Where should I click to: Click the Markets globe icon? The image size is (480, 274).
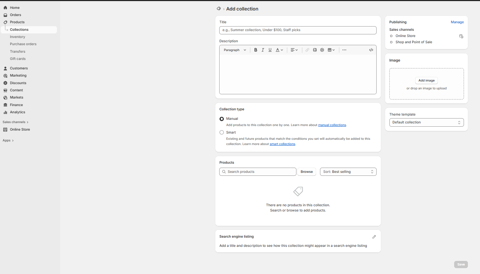point(5,98)
